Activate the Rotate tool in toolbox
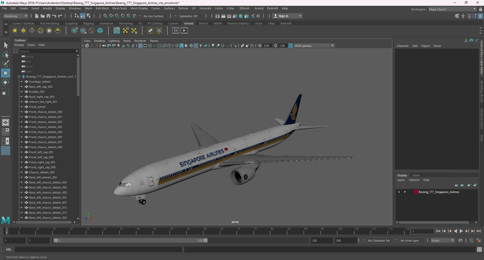Image resolution: width=484 pixels, height=260 pixels. pos(6,82)
